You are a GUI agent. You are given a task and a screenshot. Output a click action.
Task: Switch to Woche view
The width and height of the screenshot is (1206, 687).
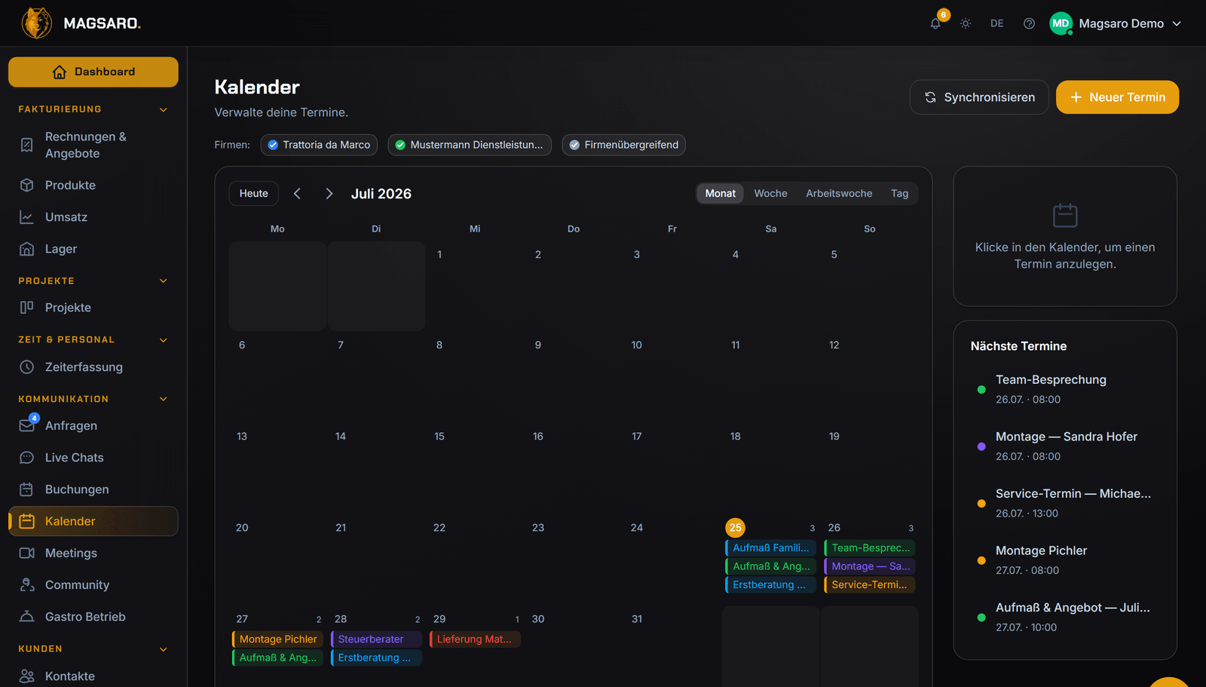pyautogui.click(x=770, y=194)
